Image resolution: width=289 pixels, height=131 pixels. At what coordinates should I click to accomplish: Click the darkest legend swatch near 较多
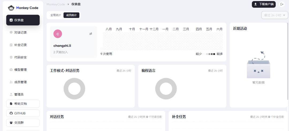pyautogui.click(x=214, y=54)
